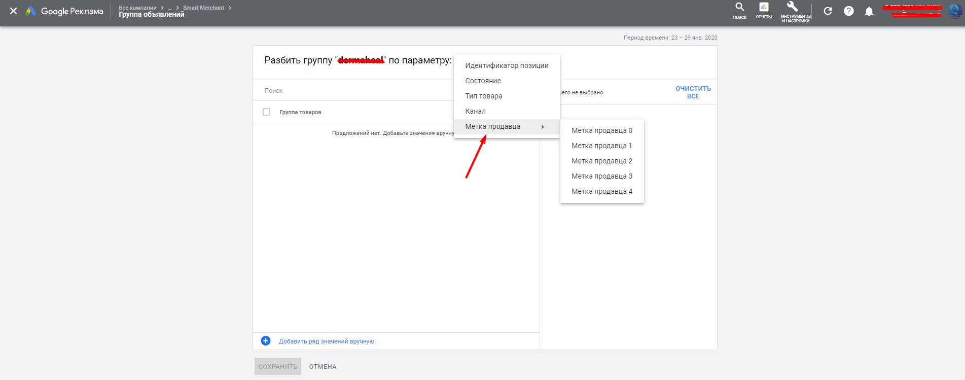This screenshot has height=380, width=965.
Task: Pick Тип товара option
Action: click(x=484, y=96)
